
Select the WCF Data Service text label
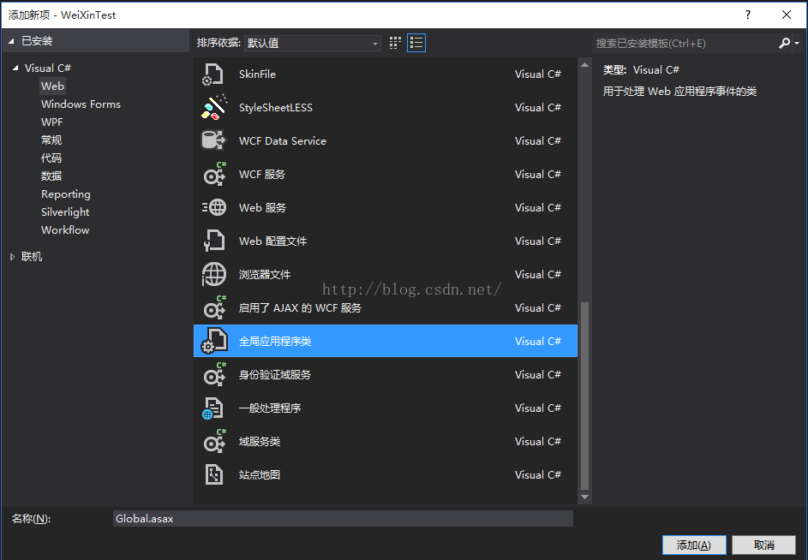click(x=283, y=140)
